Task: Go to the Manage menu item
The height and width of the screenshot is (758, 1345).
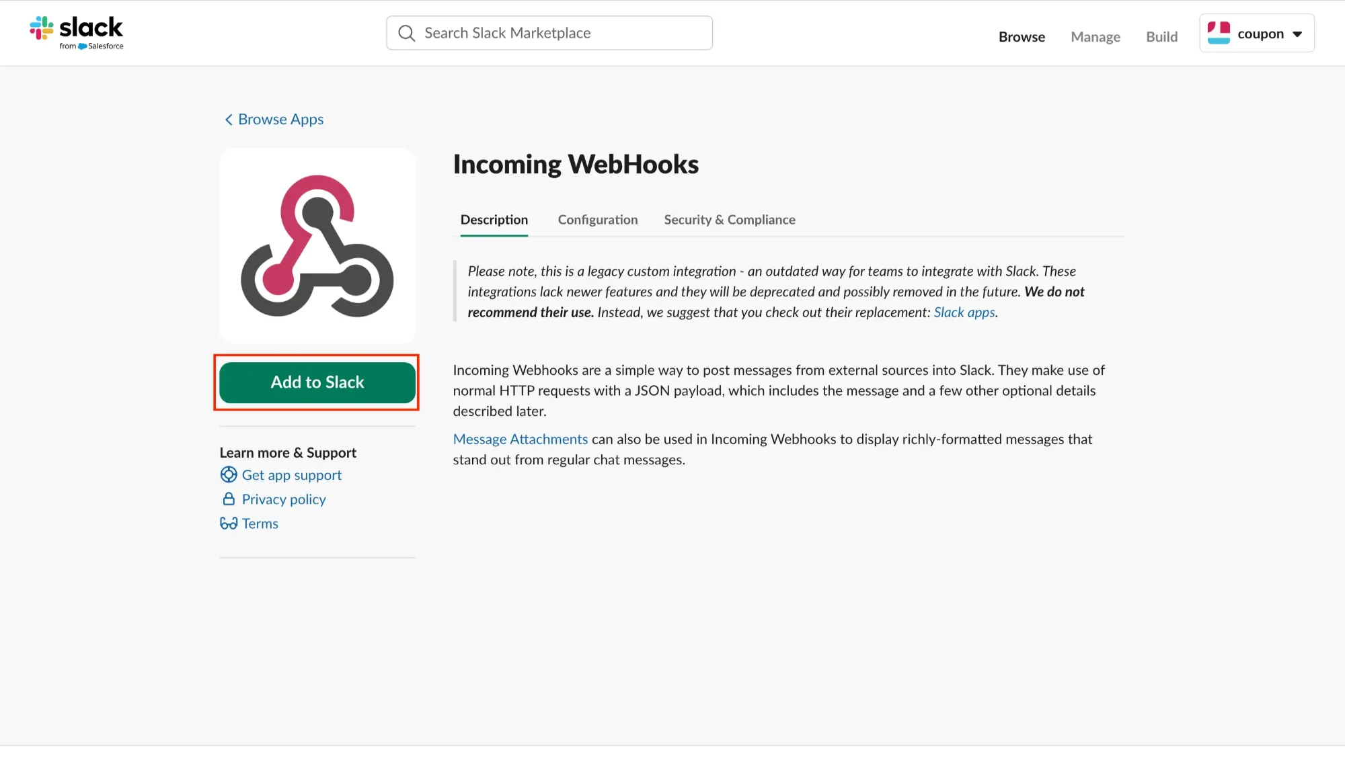Action: click(x=1095, y=37)
